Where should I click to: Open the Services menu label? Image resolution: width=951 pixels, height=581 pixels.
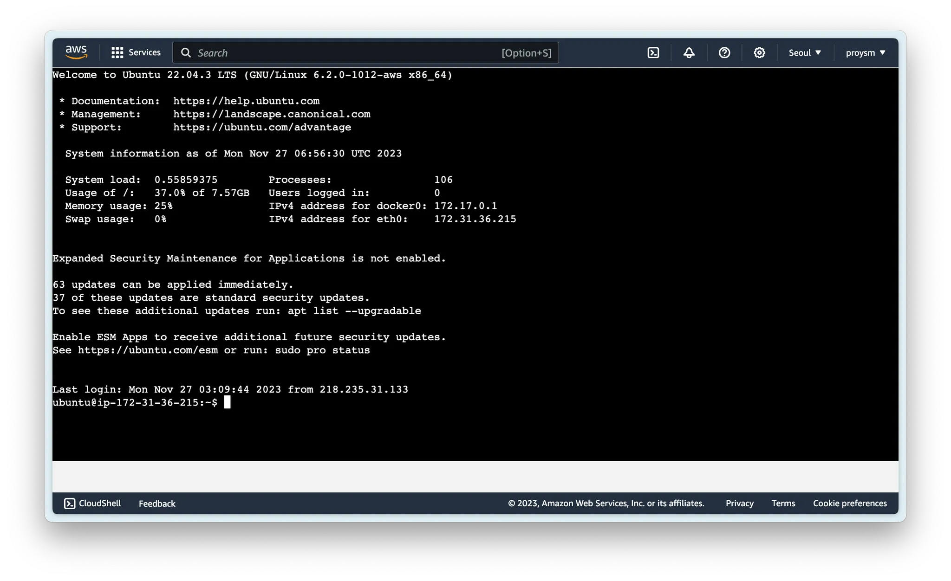tap(144, 52)
